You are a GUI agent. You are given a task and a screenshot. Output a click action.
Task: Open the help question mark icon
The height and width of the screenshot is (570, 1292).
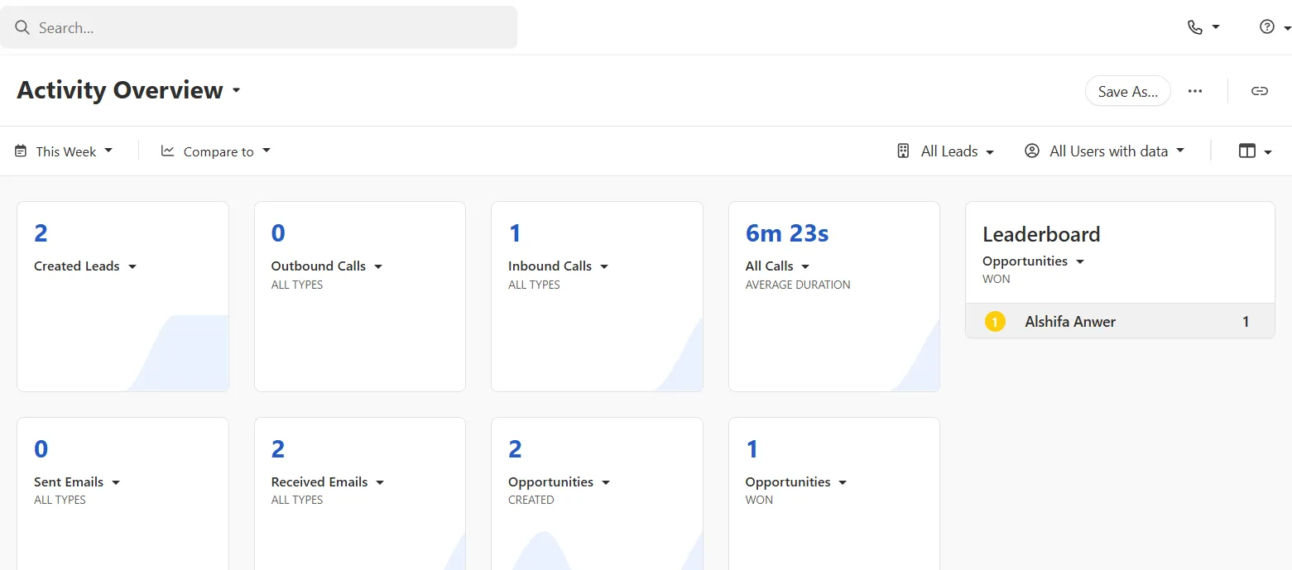click(1266, 27)
